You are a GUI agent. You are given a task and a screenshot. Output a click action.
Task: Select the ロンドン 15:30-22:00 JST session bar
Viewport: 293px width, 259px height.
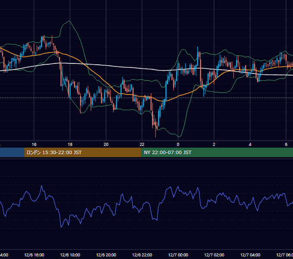click(x=83, y=152)
